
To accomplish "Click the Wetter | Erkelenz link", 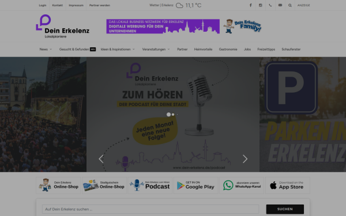I will [161, 5].
